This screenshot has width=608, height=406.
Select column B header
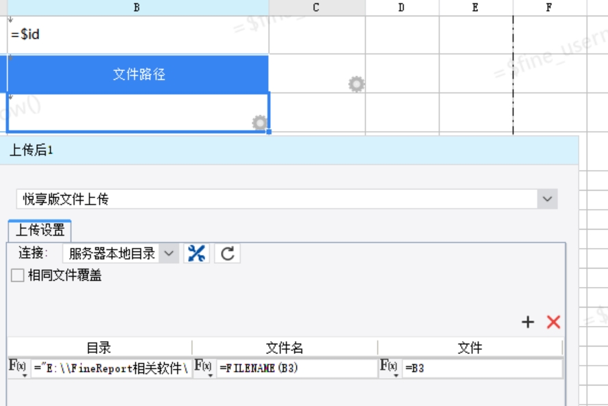click(137, 8)
